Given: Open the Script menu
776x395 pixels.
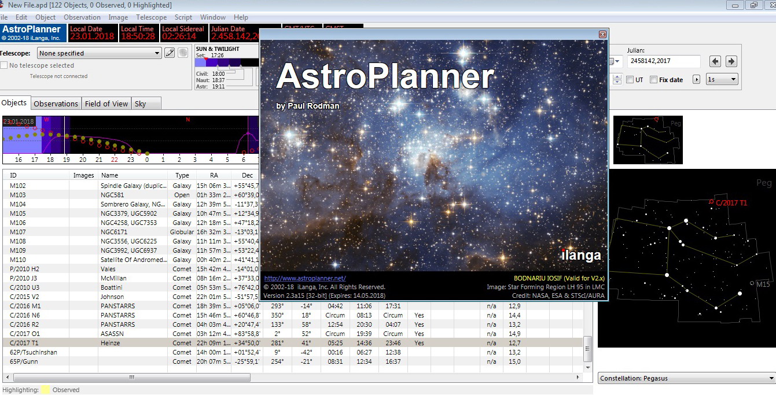Looking at the screenshot, I should point(183,17).
